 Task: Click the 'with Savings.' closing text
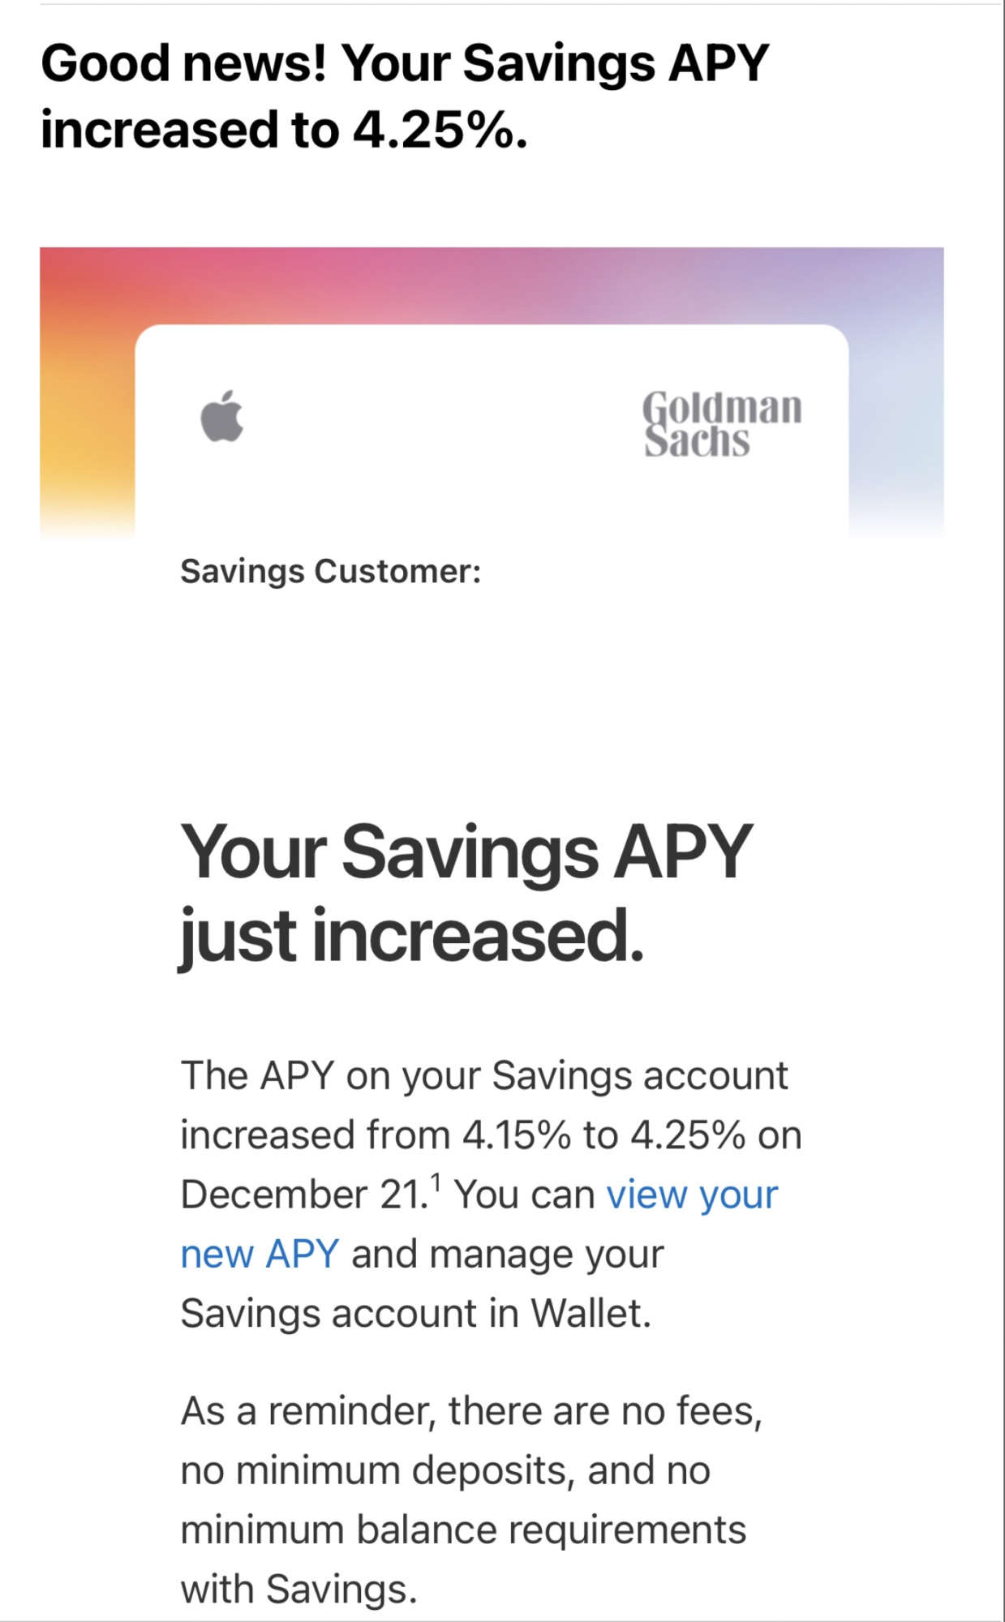[298, 1590]
